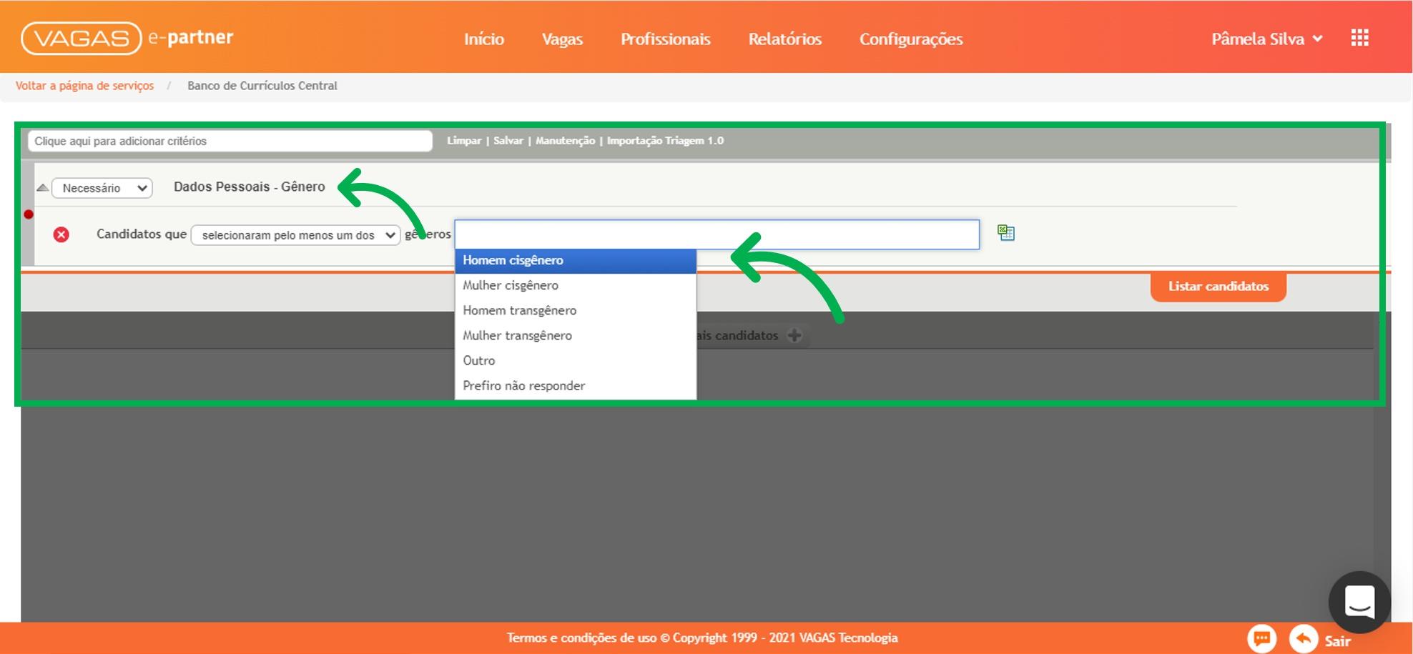Click the Limpar link
Viewport: 1413px width, 654px height.
click(x=464, y=141)
